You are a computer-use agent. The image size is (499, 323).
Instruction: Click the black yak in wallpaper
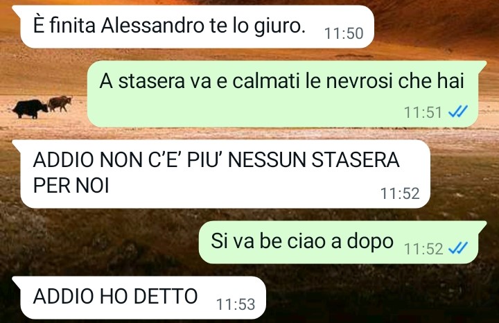(30, 109)
